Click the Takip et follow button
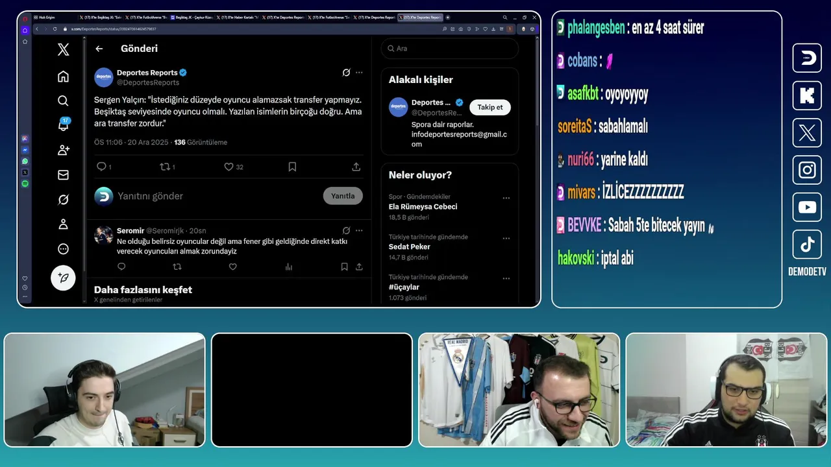The width and height of the screenshot is (831, 467). (490, 107)
